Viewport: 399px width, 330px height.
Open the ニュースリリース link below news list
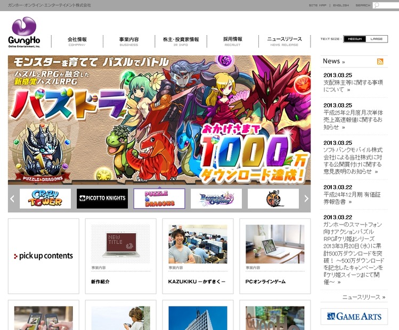click(x=364, y=297)
